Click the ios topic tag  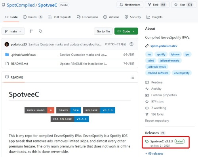(x=149, y=54)
